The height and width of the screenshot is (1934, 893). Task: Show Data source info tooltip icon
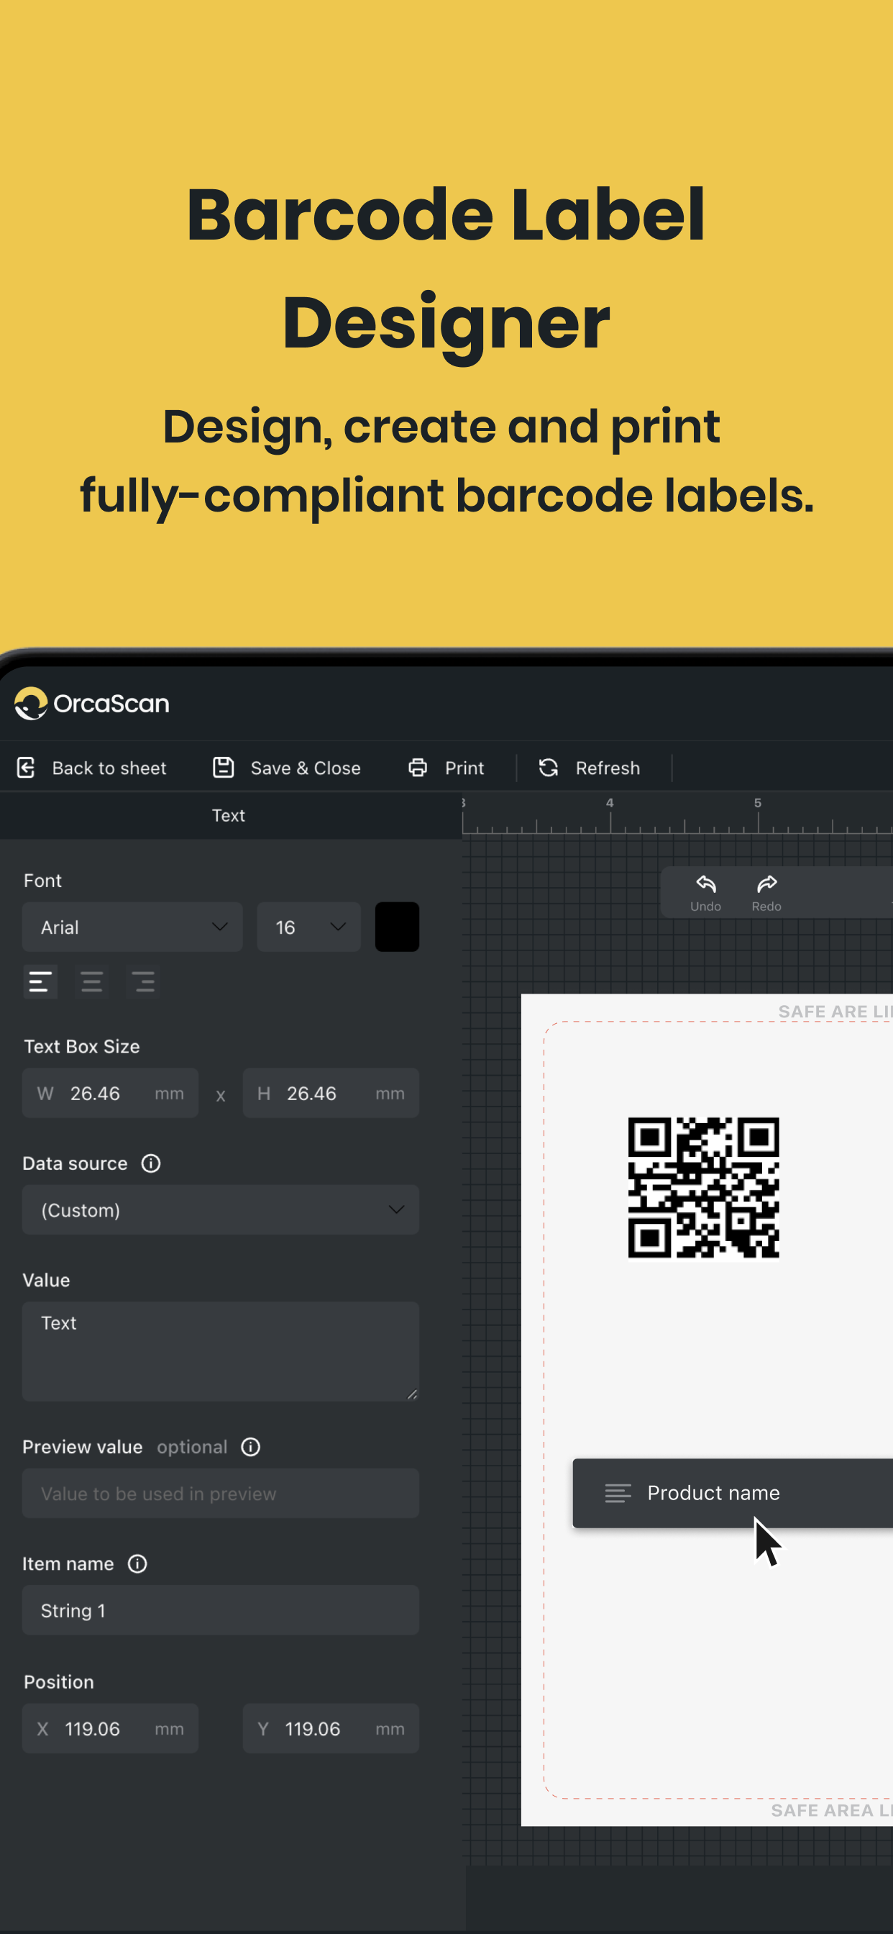[151, 1163]
